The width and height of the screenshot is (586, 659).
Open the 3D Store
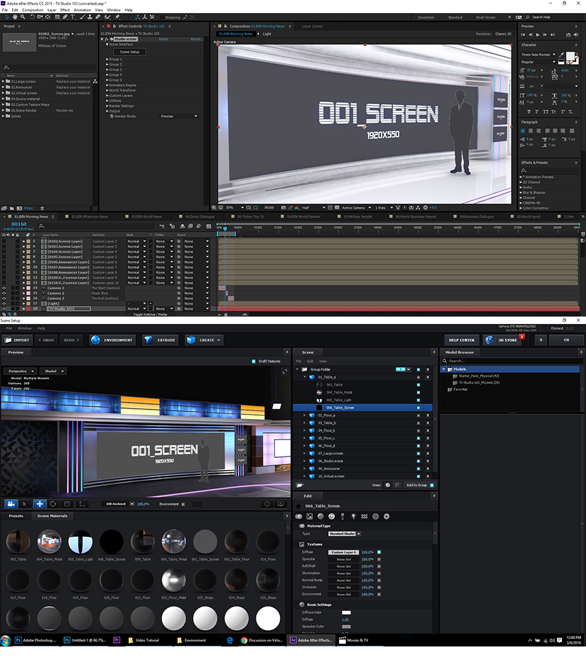point(503,340)
